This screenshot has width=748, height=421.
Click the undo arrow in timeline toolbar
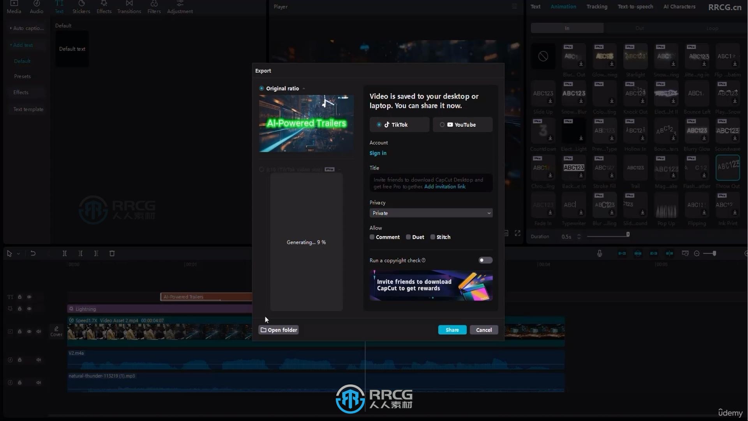(x=33, y=253)
